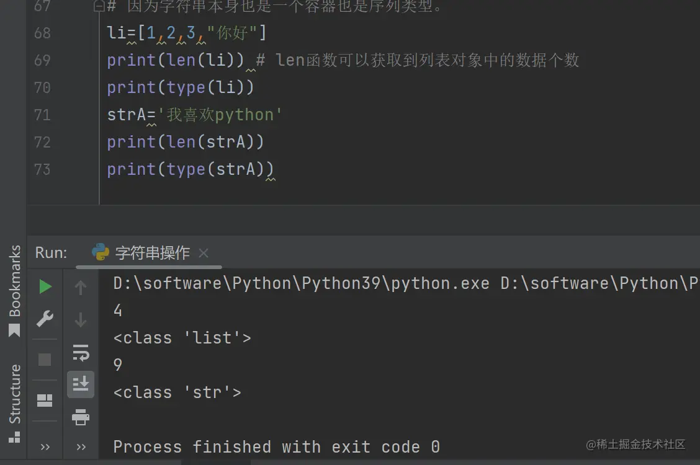700x465 pixels.
Task: Click the print icon in the Run toolbar
Action: [81, 417]
